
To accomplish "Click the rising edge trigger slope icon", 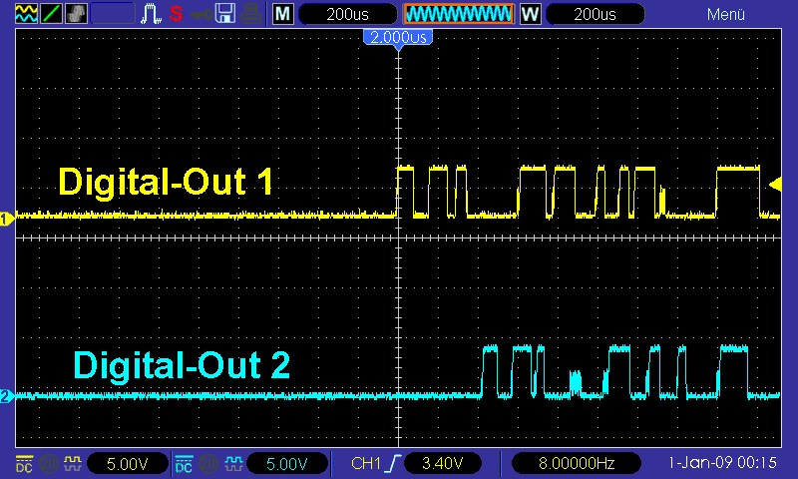I will click(394, 463).
